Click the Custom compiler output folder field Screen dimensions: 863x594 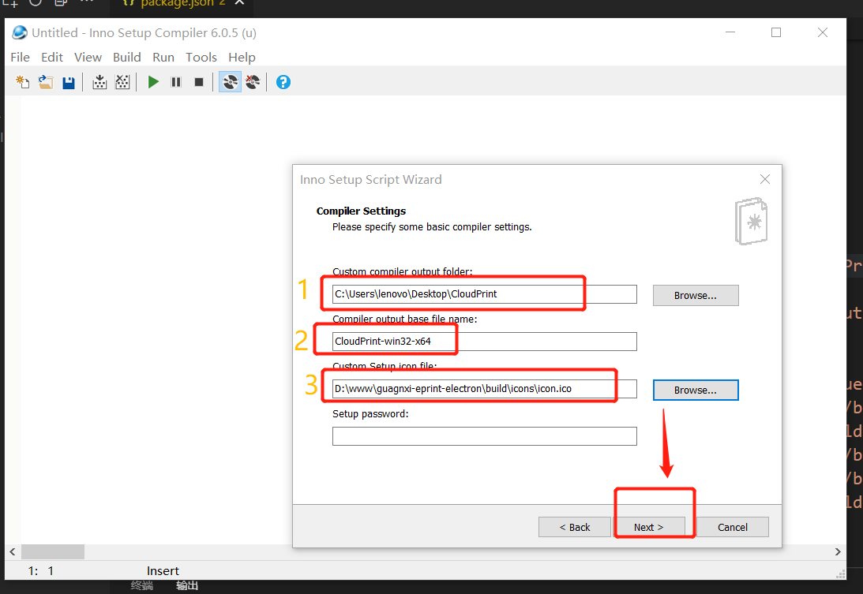pyautogui.click(x=484, y=294)
